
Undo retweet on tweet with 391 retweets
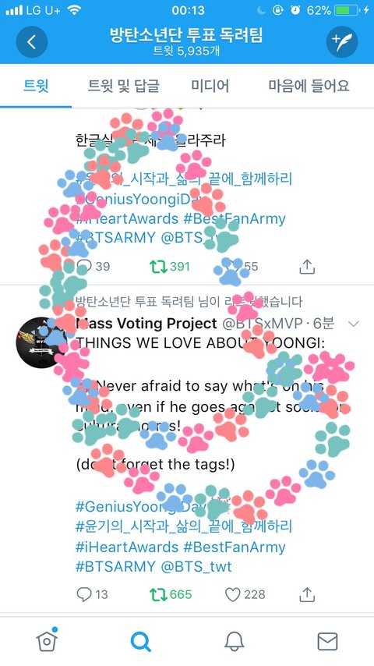coord(158,266)
